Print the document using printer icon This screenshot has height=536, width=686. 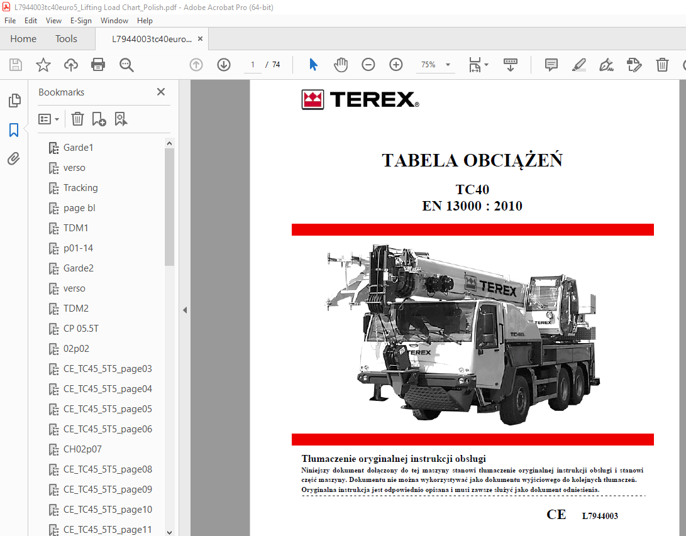98,65
